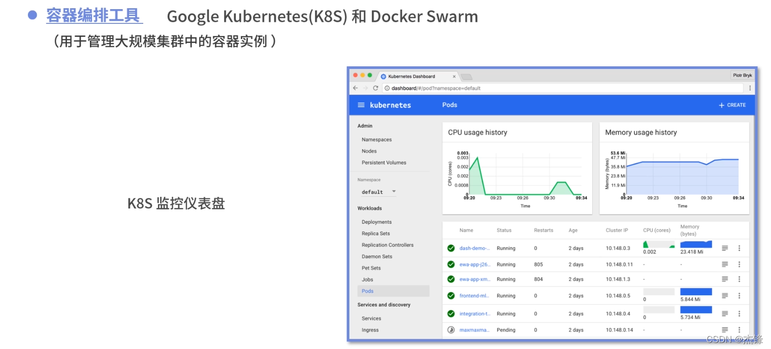The width and height of the screenshot is (771, 349).
Task: Click the dash-demo pod running status icon
Action: [451, 248]
